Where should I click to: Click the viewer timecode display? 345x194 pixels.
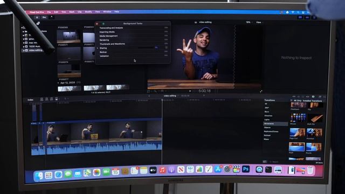click(x=205, y=91)
